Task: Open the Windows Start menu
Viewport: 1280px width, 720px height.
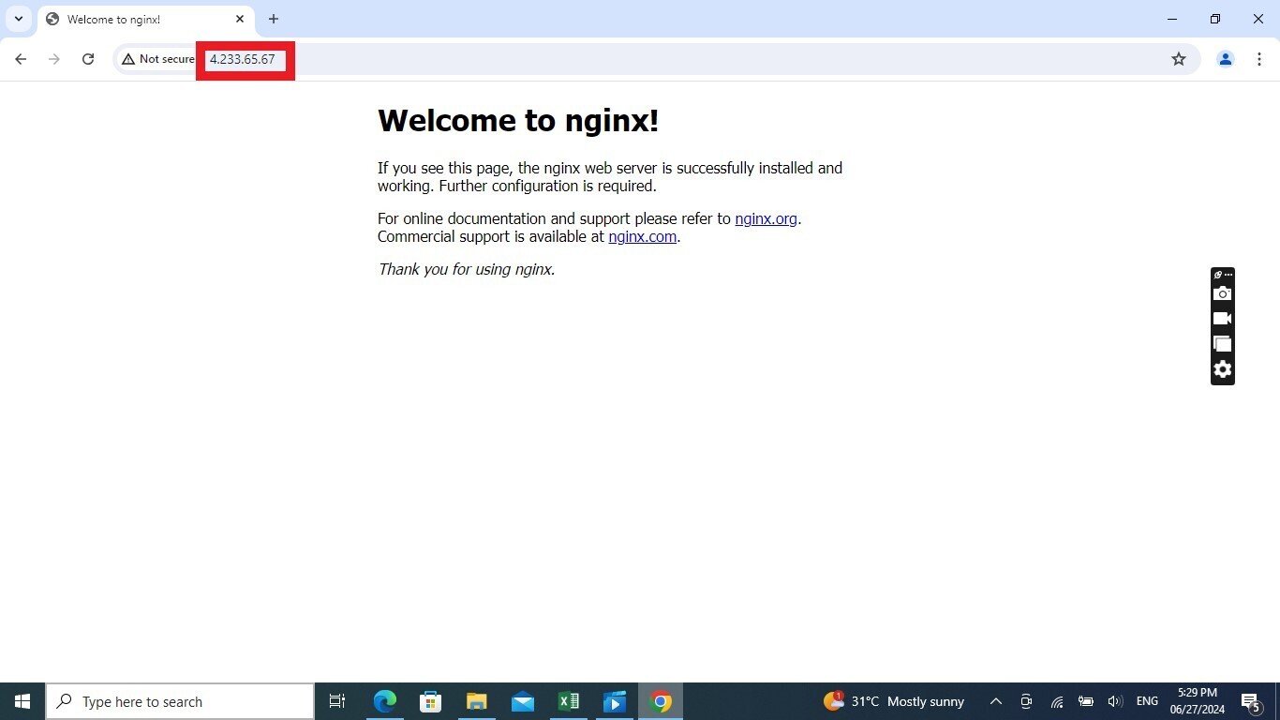Action: pyautogui.click(x=22, y=701)
